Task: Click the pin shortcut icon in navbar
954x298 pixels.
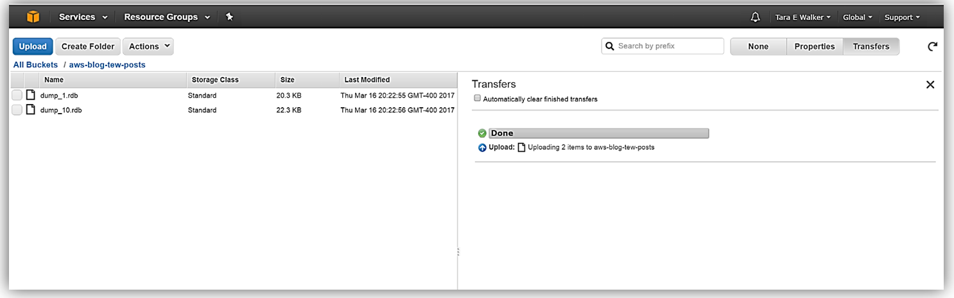Action: pyautogui.click(x=229, y=17)
